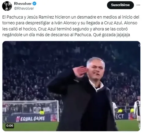Select the tweet's first line mentioning Pachuca
This screenshot has width=144, height=133.
point(71,17)
